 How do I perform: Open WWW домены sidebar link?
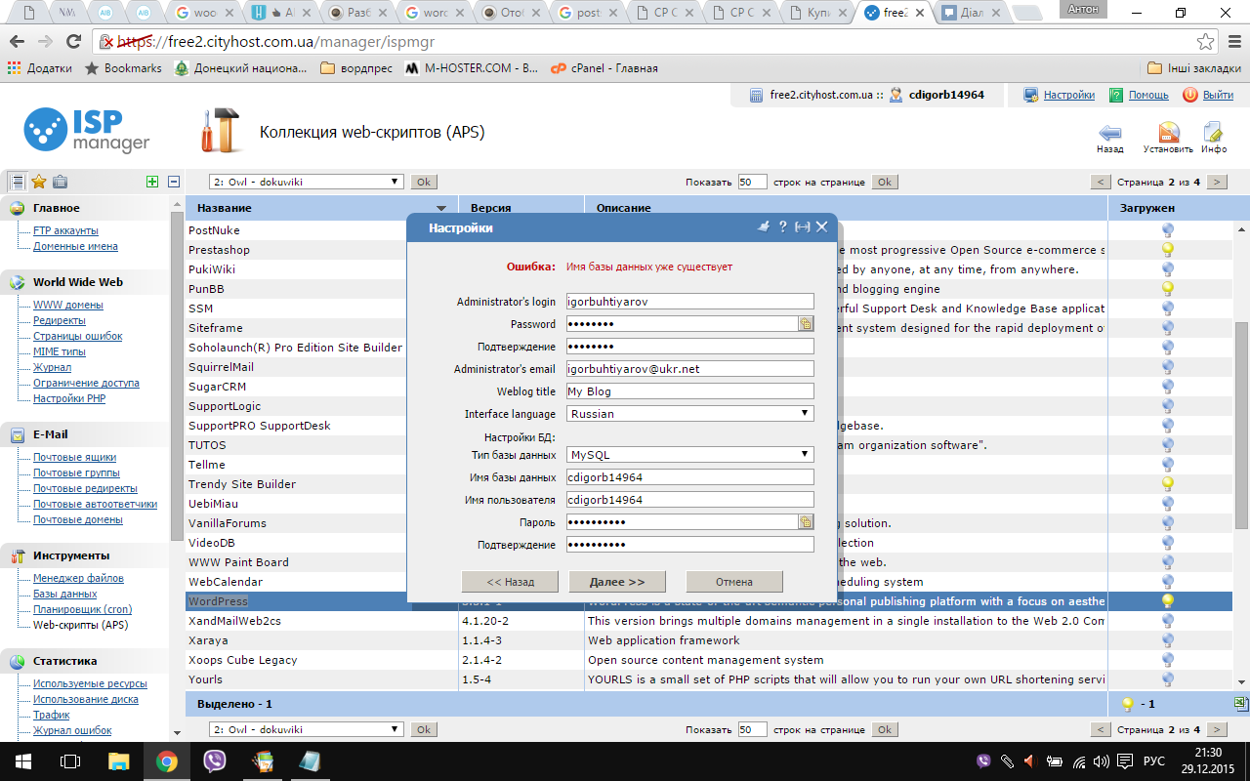[67, 305]
